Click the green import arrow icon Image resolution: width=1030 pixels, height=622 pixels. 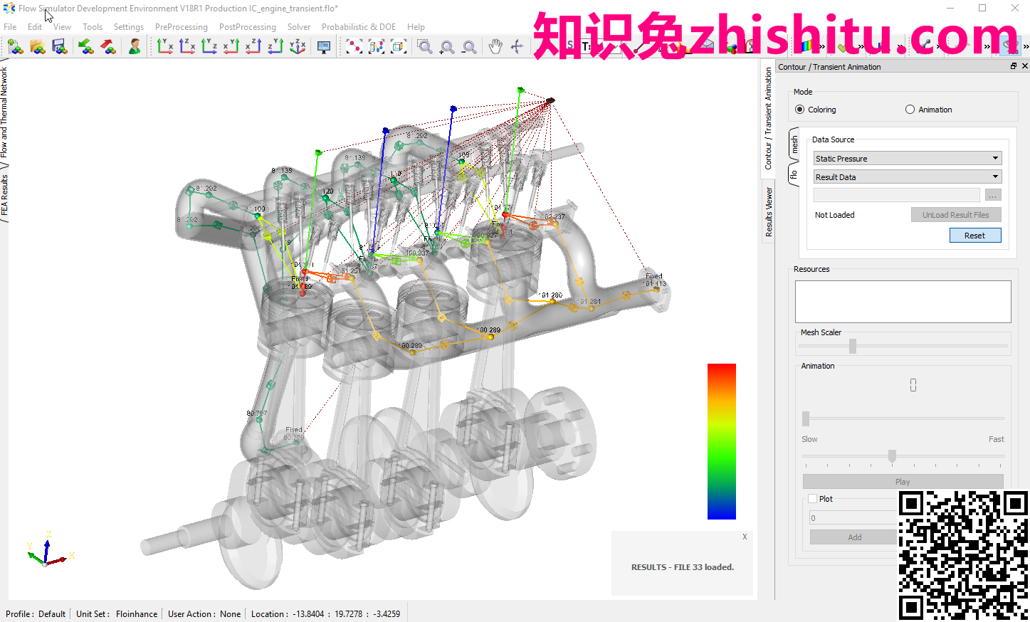86,47
